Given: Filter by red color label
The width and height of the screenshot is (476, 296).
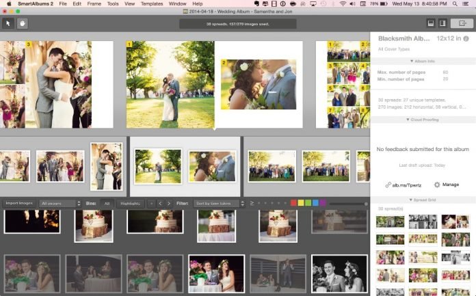Looking at the screenshot, I should [x=293, y=203].
